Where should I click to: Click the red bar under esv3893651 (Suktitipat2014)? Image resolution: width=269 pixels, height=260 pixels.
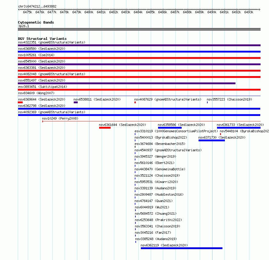139,90
